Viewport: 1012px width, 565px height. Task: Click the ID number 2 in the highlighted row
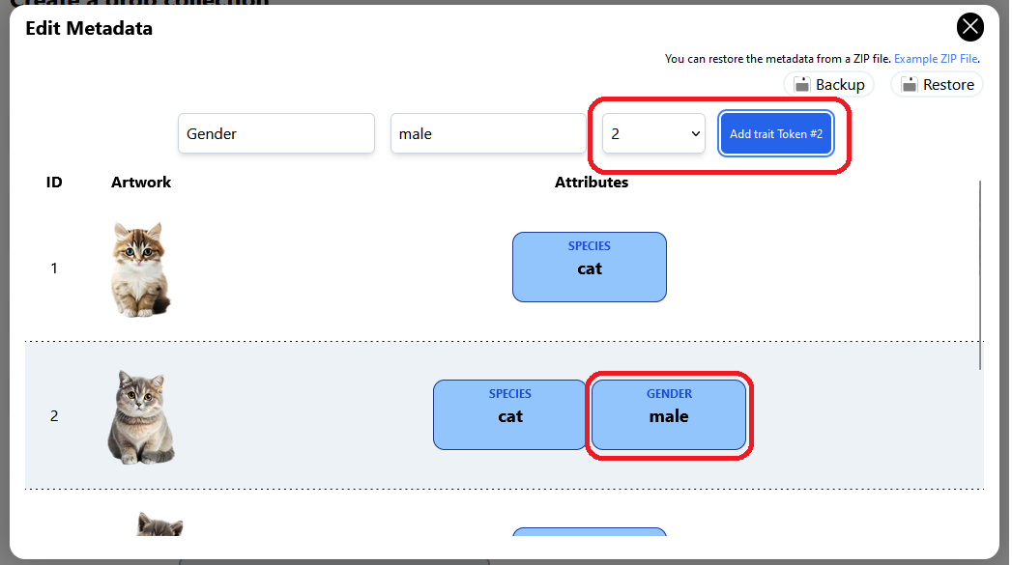click(54, 416)
